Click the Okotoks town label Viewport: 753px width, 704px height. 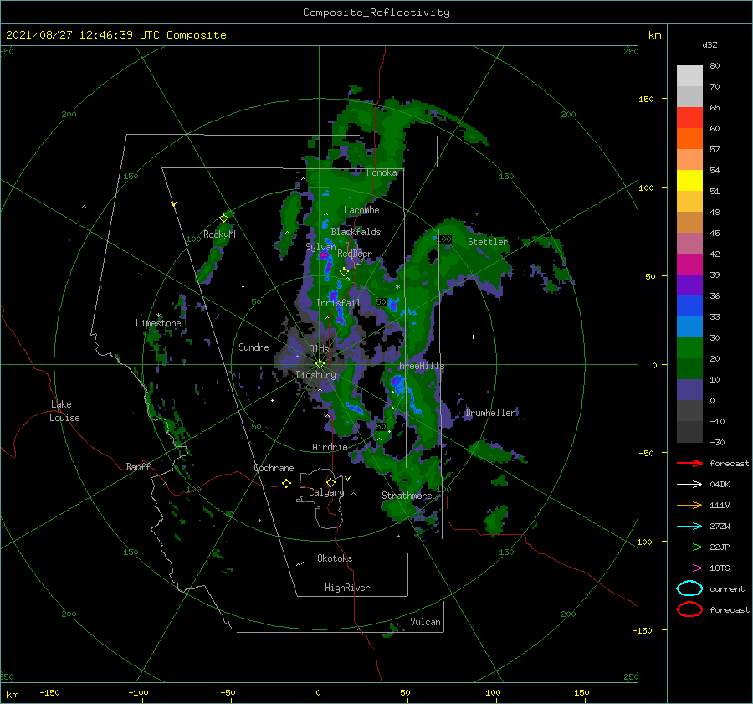(x=335, y=558)
